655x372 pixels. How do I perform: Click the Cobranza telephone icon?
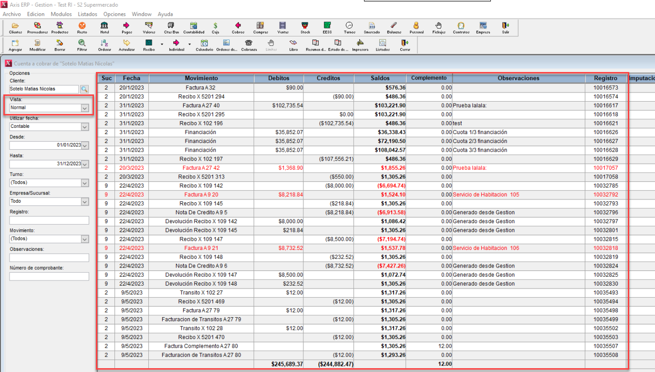coord(249,45)
